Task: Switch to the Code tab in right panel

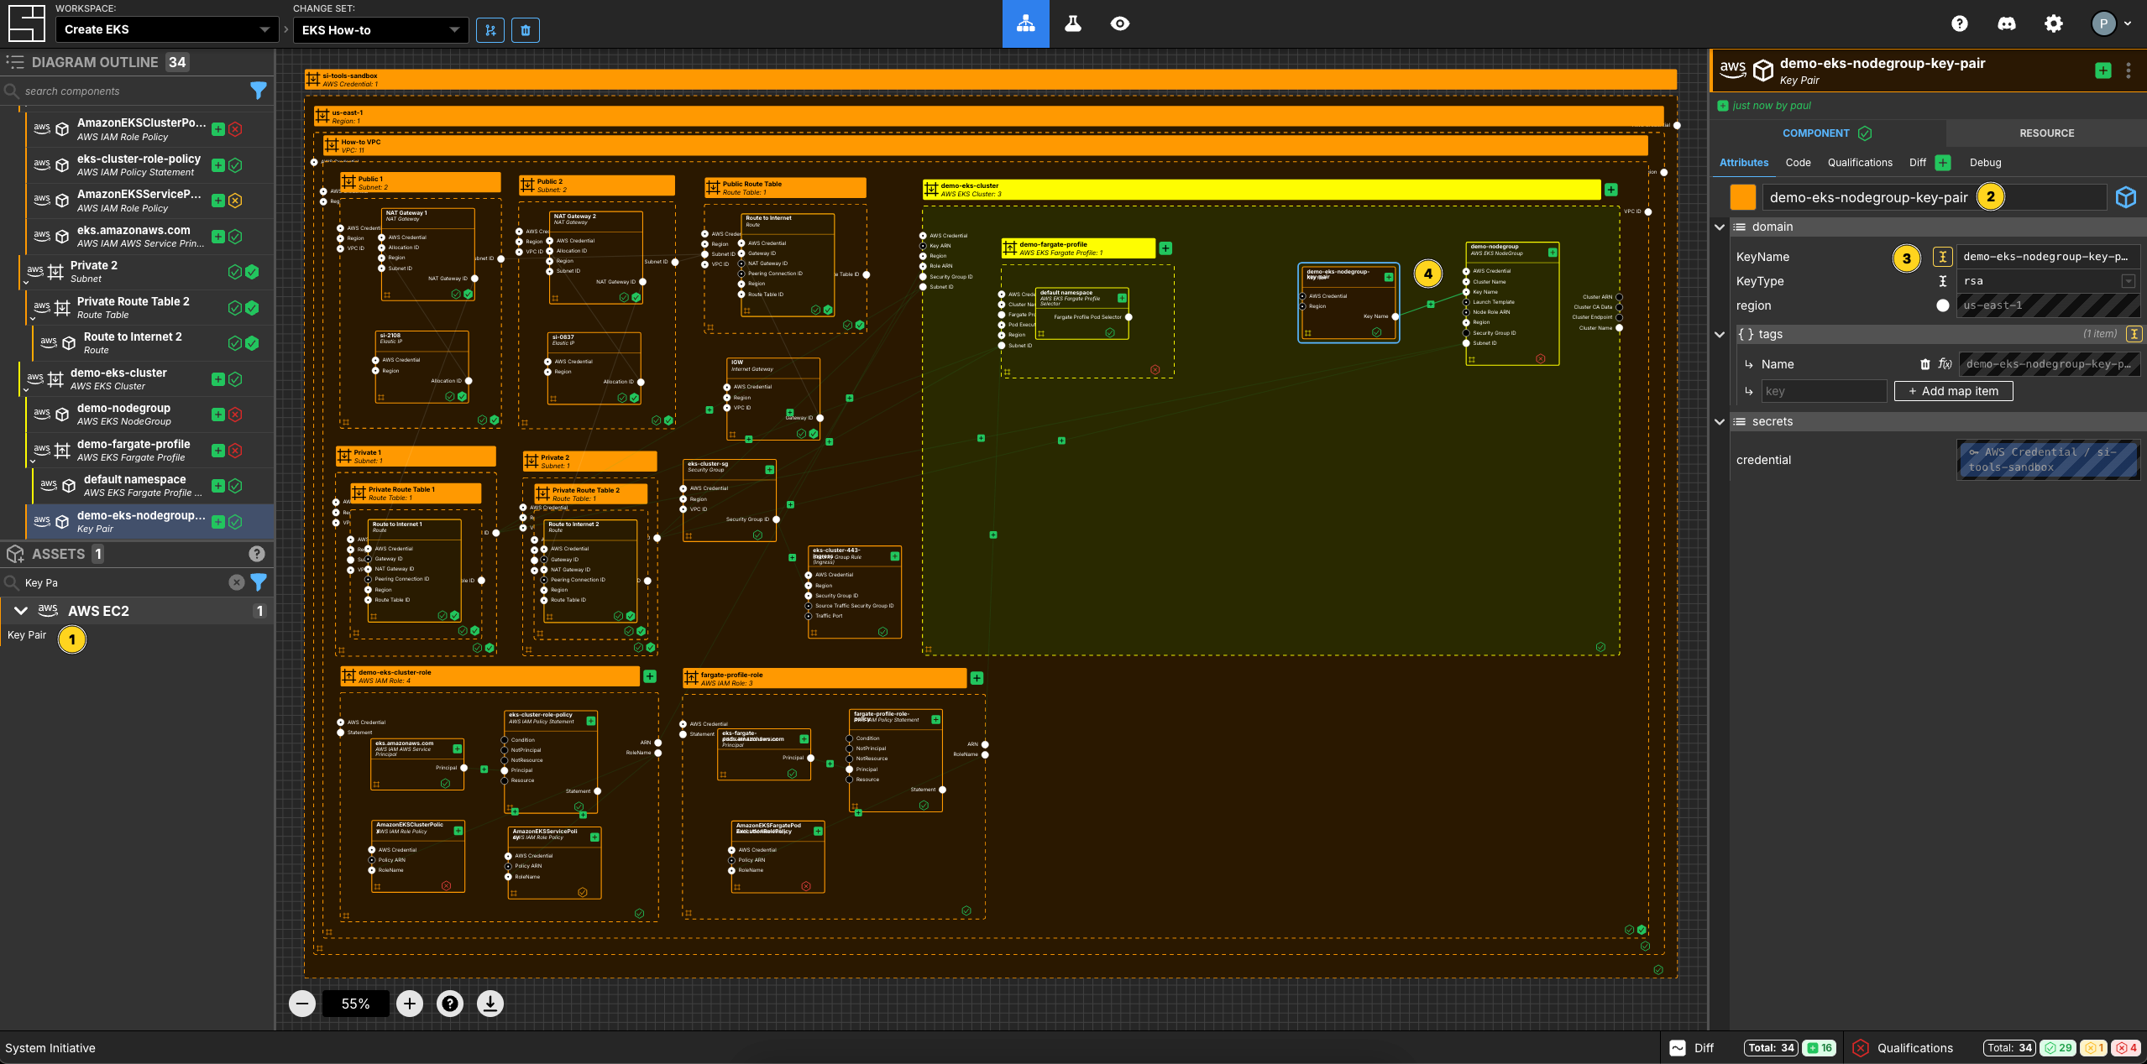Action: point(1798,161)
